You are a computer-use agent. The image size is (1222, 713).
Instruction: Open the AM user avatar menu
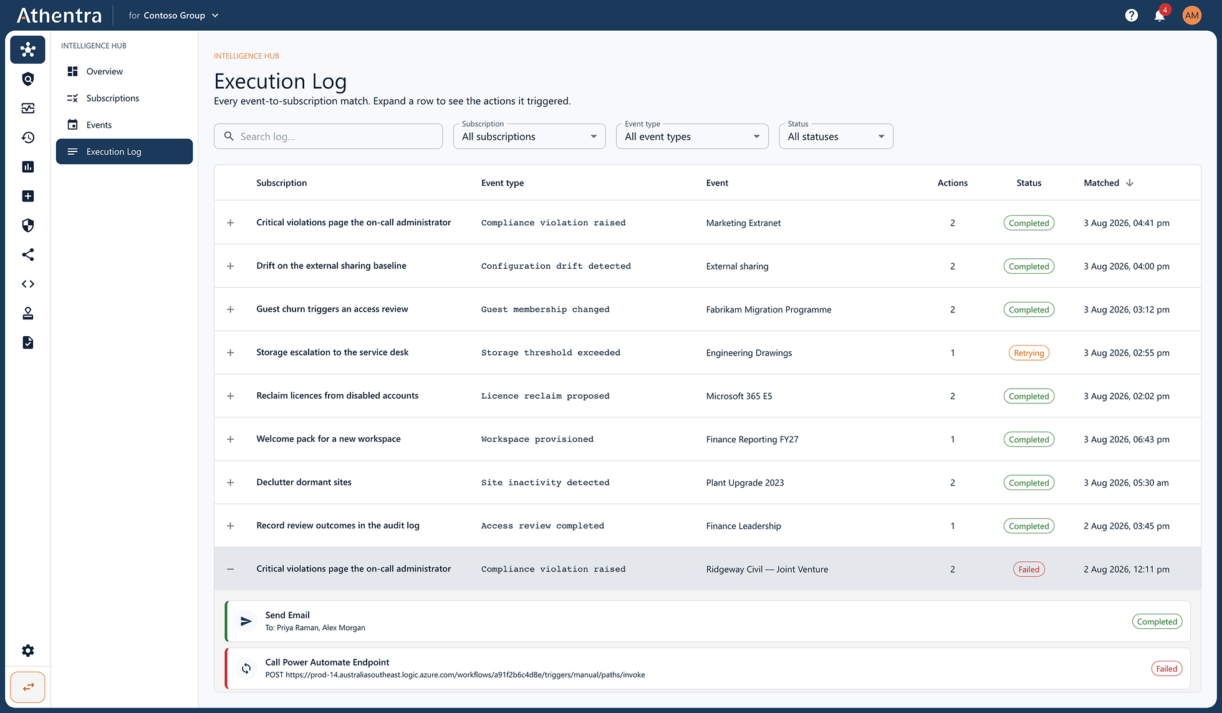click(x=1191, y=16)
